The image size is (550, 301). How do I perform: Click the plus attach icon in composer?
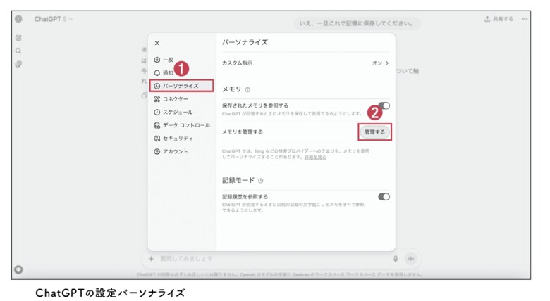151,259
